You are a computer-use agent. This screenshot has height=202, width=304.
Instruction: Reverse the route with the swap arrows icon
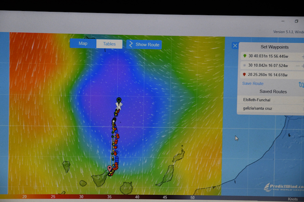click(x=301, y=85)
